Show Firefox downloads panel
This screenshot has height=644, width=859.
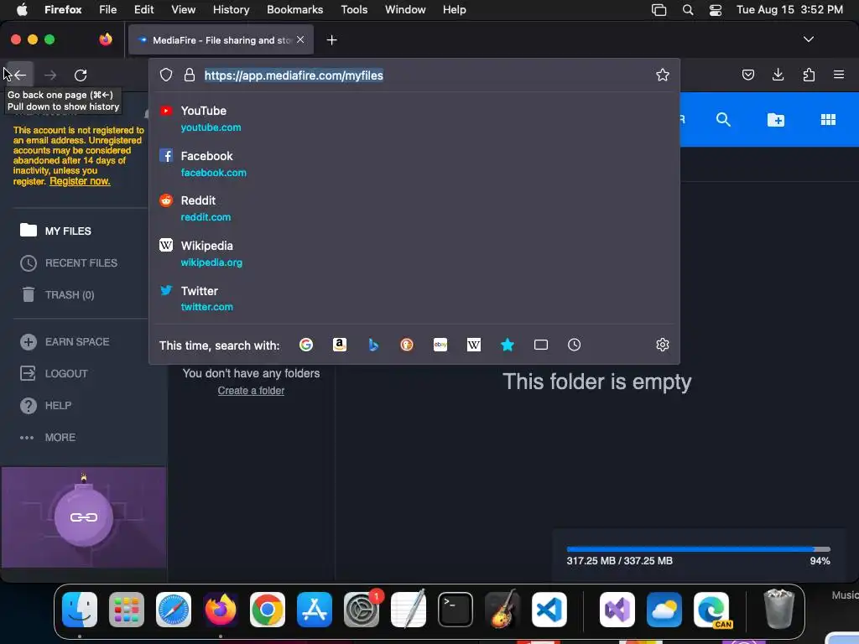click(x=778, y=75)
